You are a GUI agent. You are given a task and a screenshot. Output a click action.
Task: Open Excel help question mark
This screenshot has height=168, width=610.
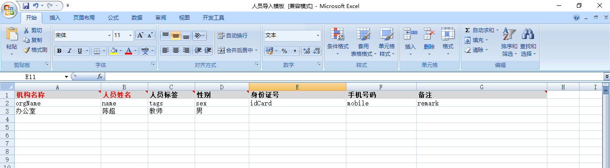pyautogui.click(x=576, y=18)
